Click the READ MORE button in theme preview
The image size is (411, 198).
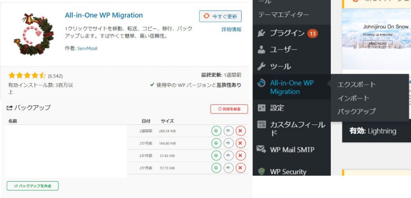[378, 43]
